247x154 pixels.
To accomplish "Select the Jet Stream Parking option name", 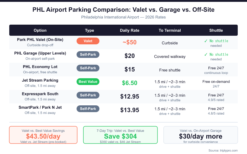I will click(40, 80).
